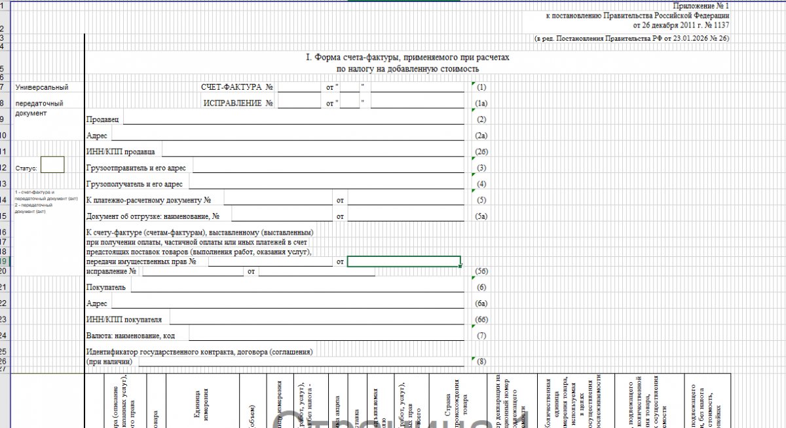
Task: Click the СЧЕТ-ФАКТУРА № number field
Action: click(299, 87)
